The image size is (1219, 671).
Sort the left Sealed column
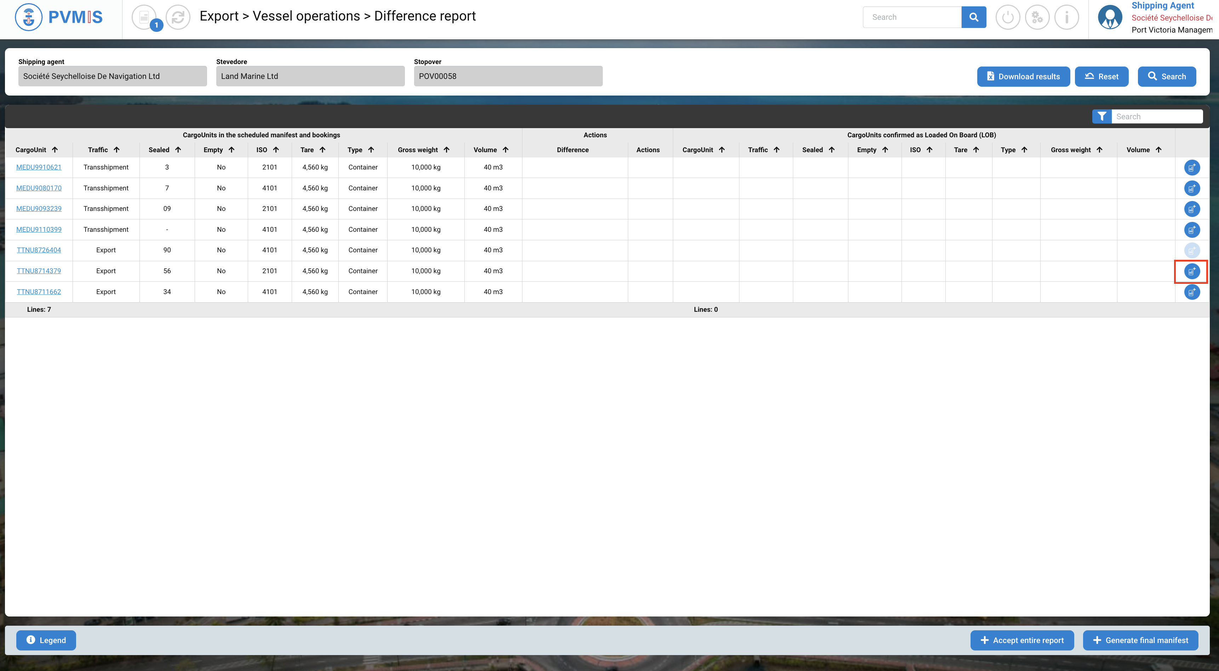pyautogui.click(x=178, y=150)
